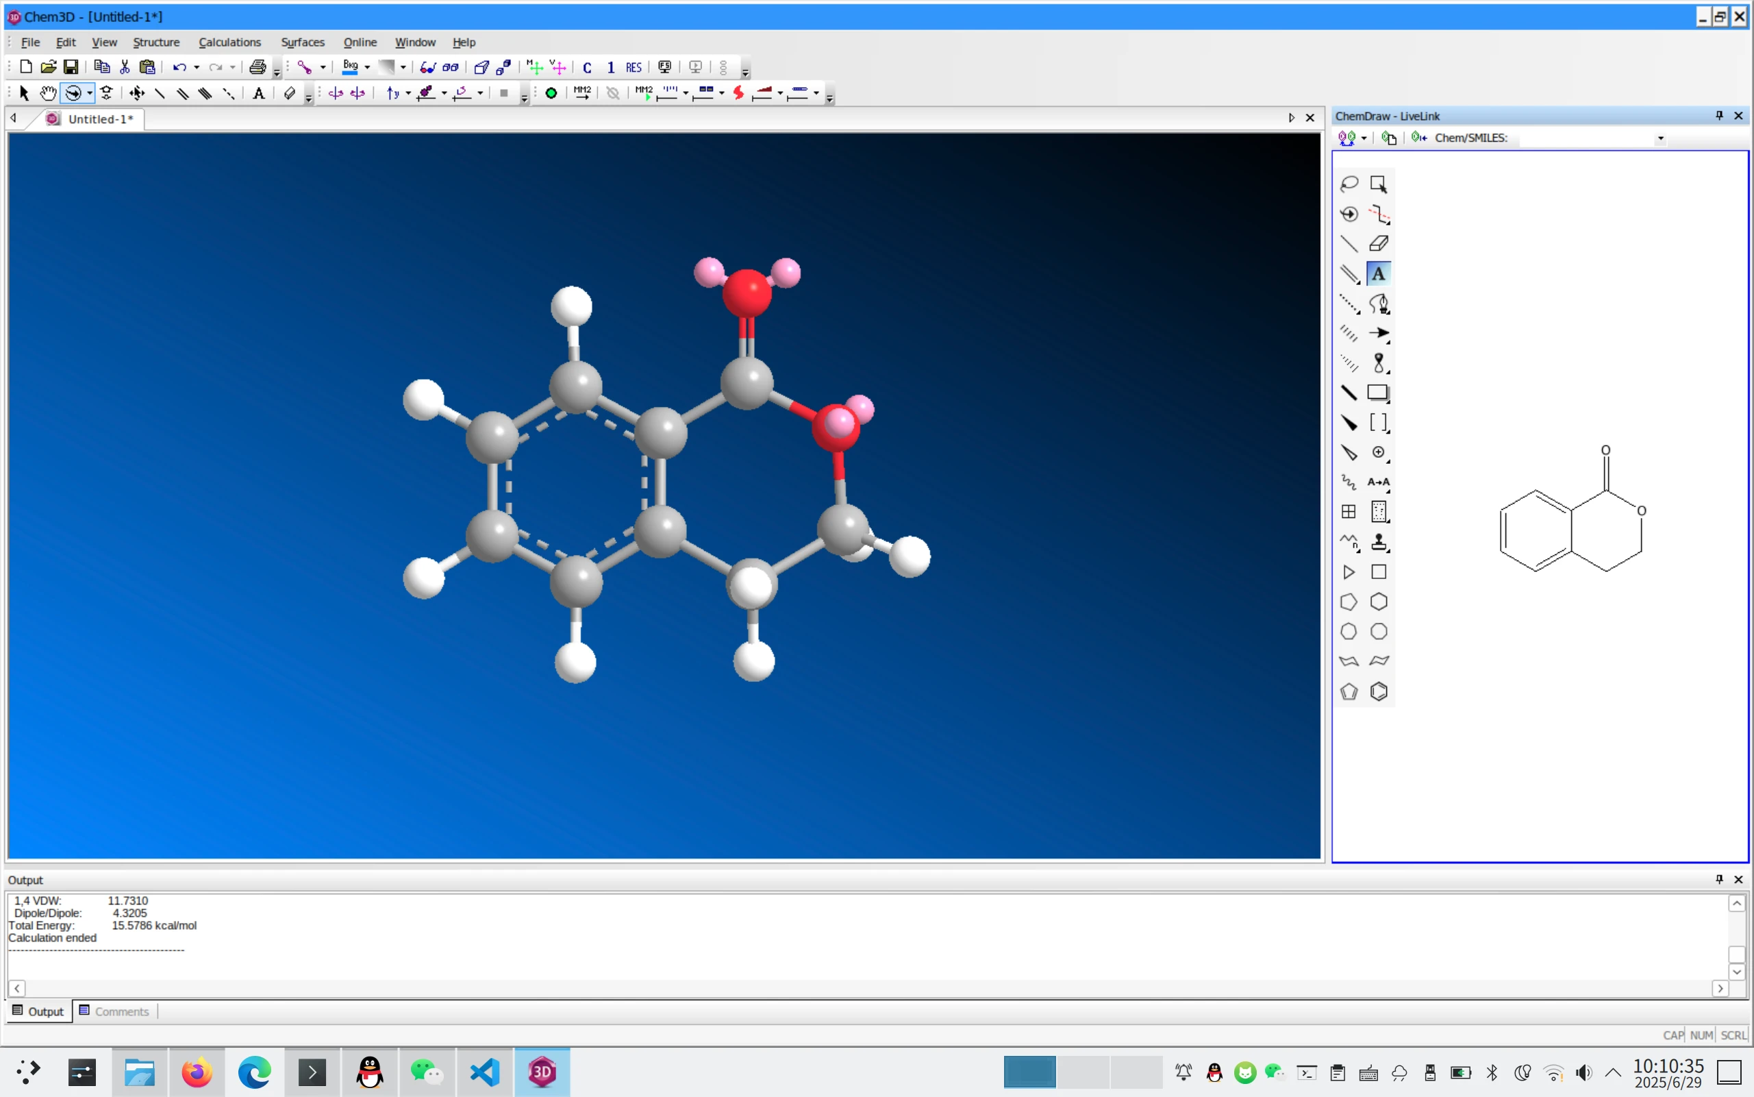Image resolution: width=1754 pixels, height=1097 pixels.
Task: Pick the ChemDraw Arrow tool
Action: click(1379, 334)
